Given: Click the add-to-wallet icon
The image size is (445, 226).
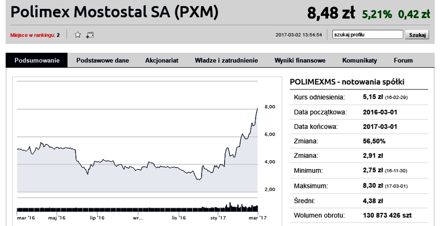Looking at the screenshot, I should pyautogui.click(x=90, y=35).
